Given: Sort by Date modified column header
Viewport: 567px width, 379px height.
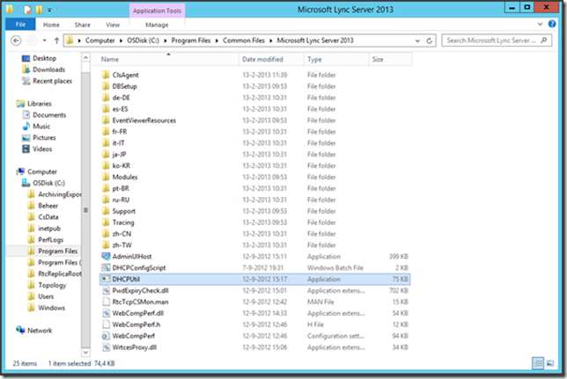Looking at the screenshot, I should click(x=271, y=59).
